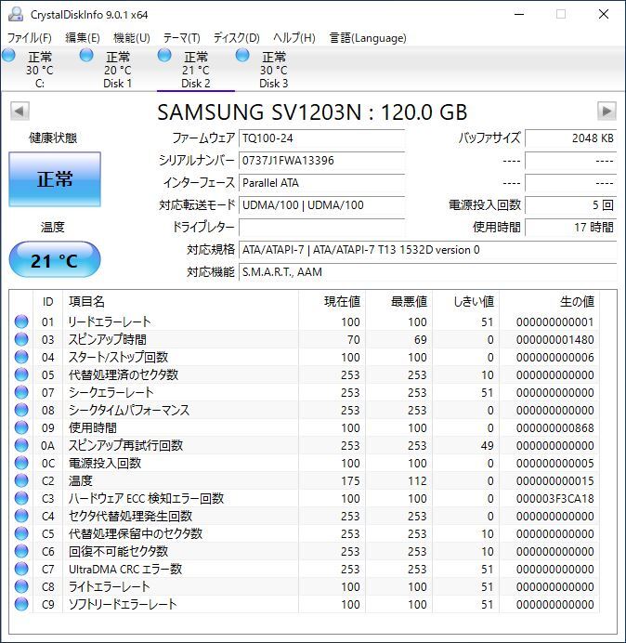Viewport: 626px width, 643px height.
Task: Switch to the Disk 1 20 °C tab
Action: tap(118, 69)
